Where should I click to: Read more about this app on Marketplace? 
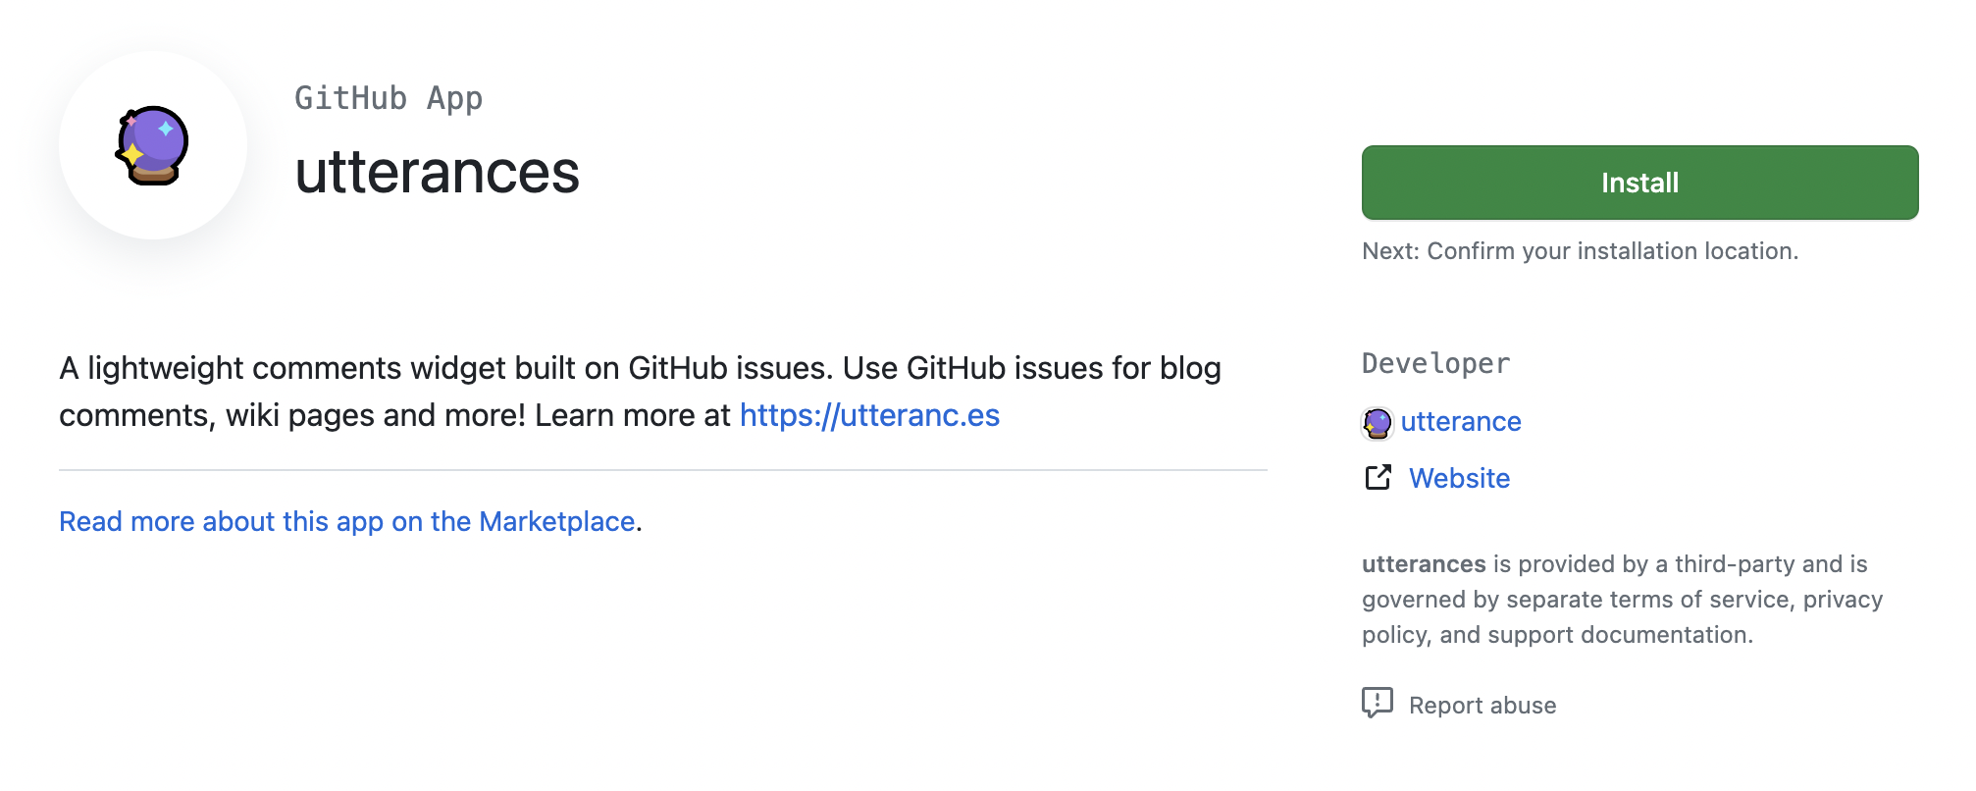pos(346,521)
